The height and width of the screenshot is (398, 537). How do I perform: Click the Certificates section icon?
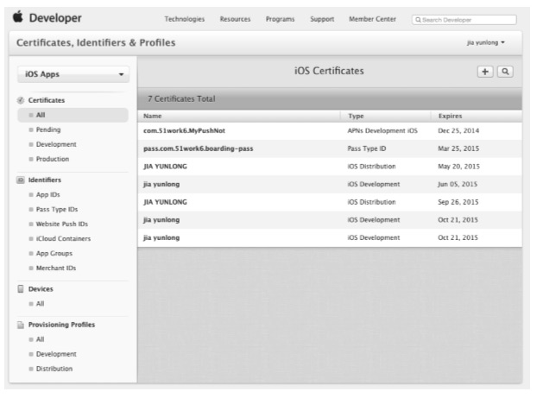21,100
